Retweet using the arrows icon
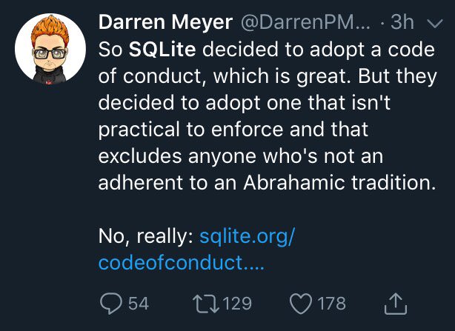This screenshot has height=331, width=455. click(x=206, y=304)
